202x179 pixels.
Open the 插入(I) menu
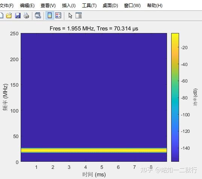[x=69, y=6]
